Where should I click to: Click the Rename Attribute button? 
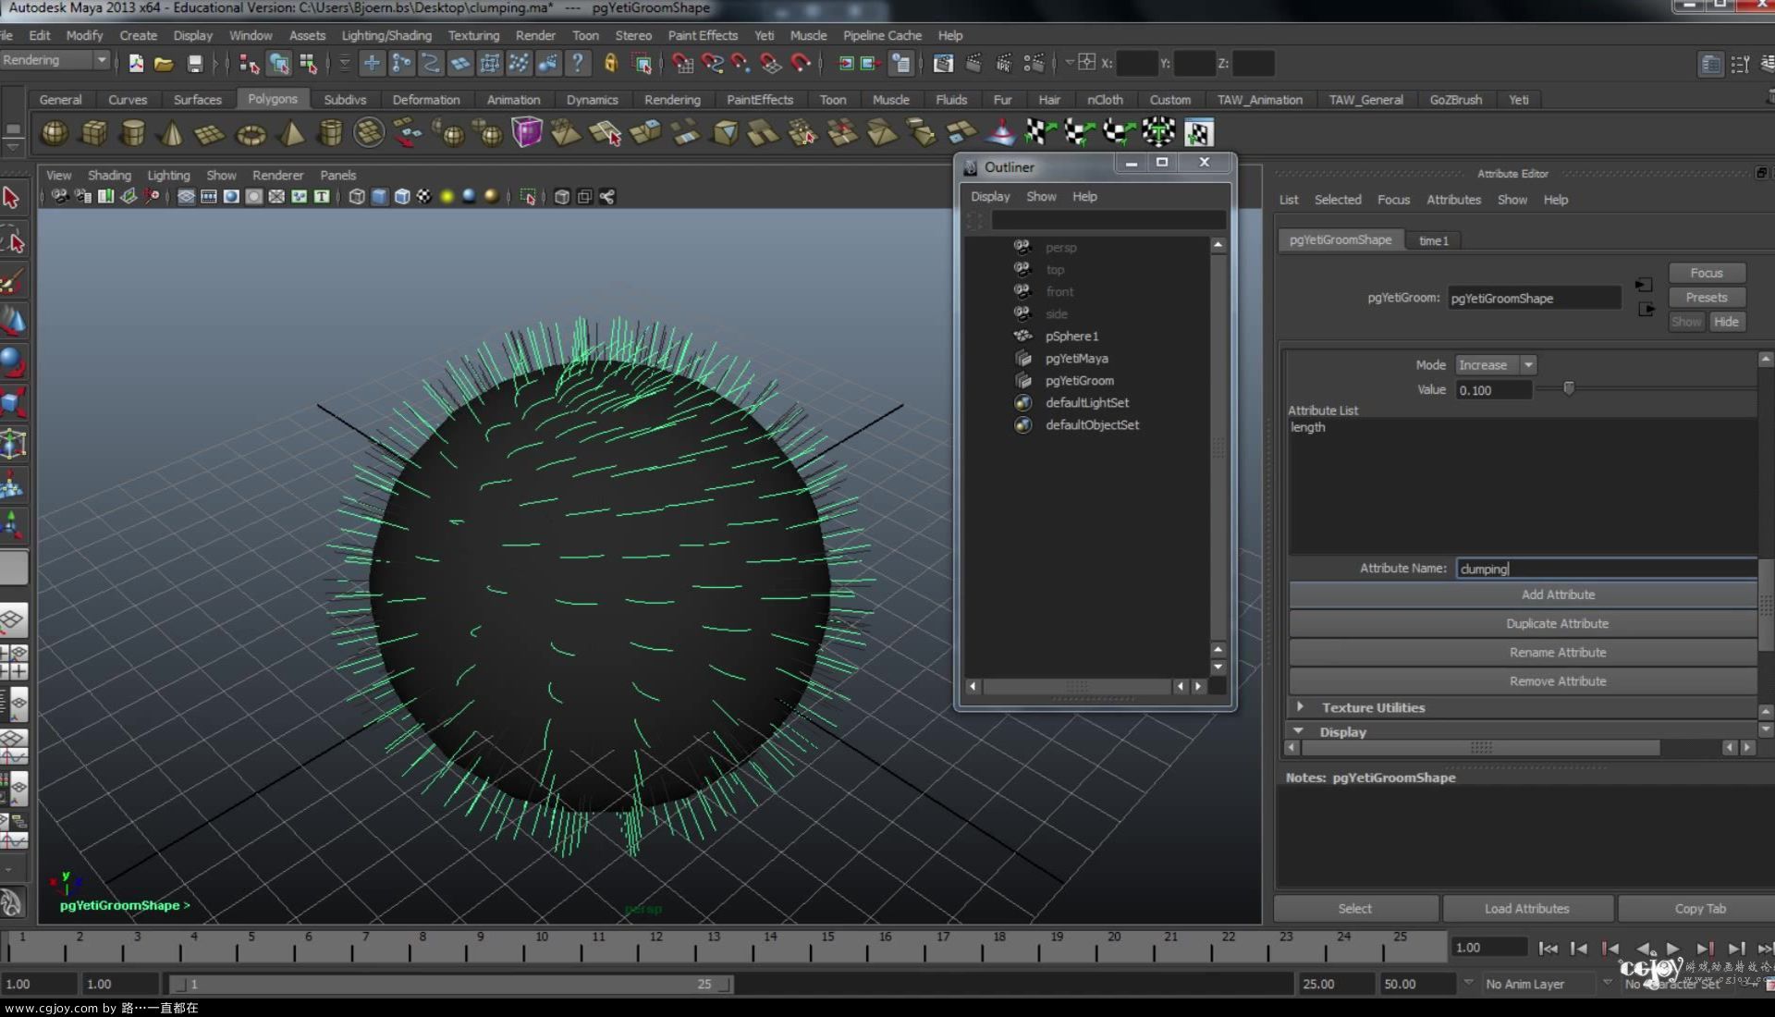point(1523,652)
